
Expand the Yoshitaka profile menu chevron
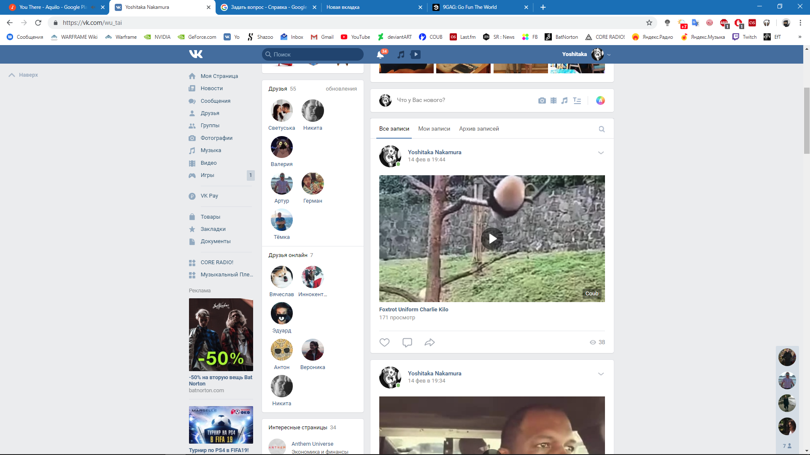(609, 55)
